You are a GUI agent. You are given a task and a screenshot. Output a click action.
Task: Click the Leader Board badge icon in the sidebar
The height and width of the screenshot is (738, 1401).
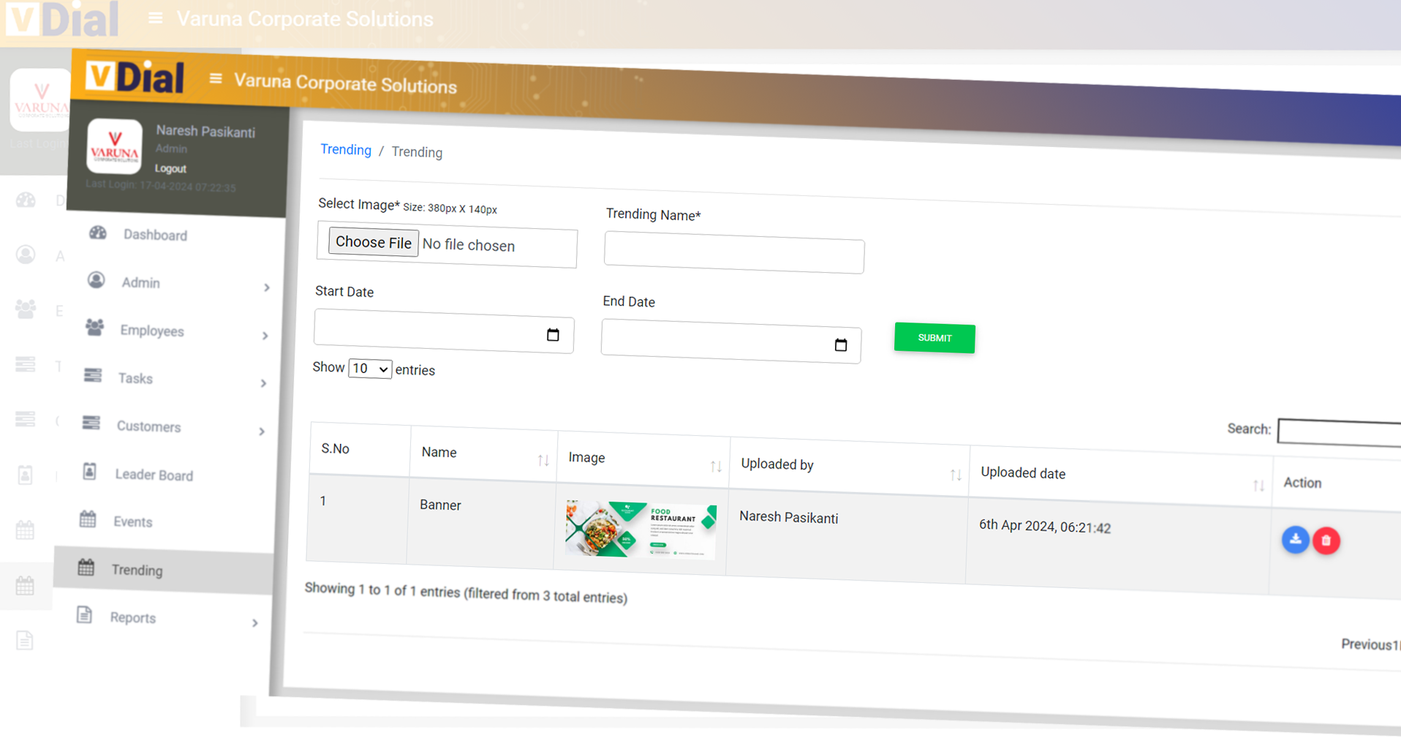[x=89, y=471]
